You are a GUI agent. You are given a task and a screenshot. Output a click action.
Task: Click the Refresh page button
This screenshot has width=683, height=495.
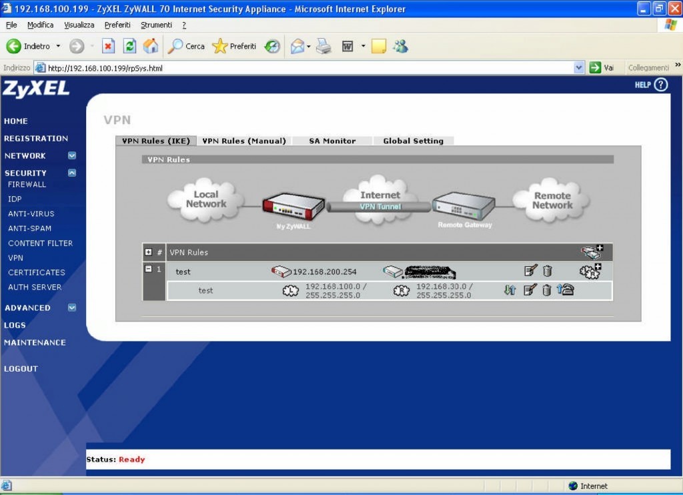pos(130,46)
